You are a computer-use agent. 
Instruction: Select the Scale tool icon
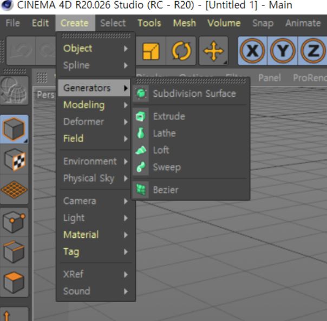pyautogui.click(x=151, y=51)
